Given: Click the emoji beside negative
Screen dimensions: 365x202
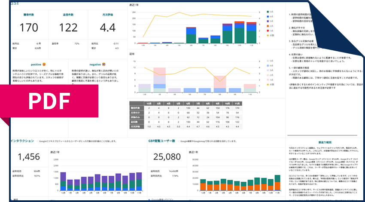Looking at the screenshot, I should [x=103, y=64].
